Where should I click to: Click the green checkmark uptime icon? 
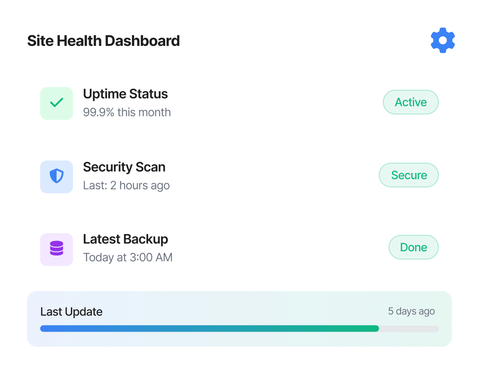pos(57,103)
